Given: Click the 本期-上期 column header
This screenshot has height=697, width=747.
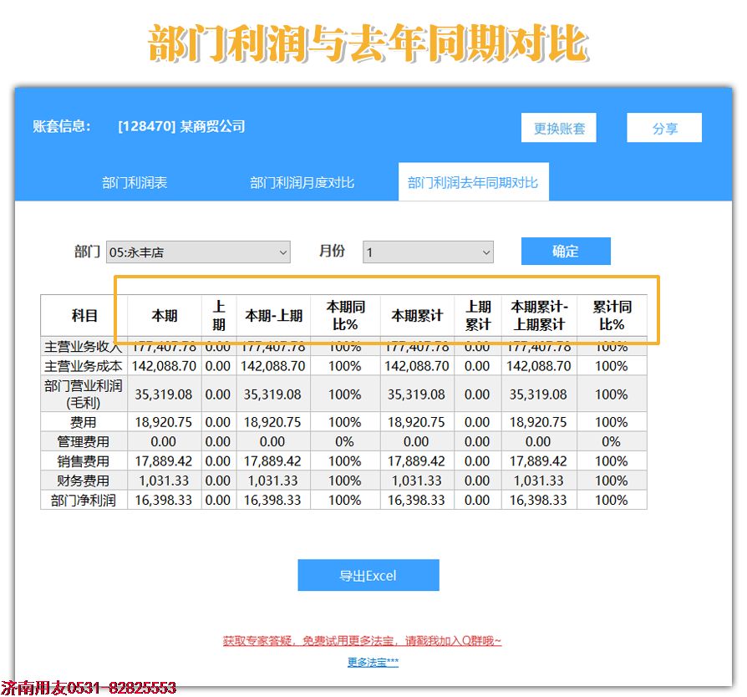Looking at the screenshot, I should point(273,315).
